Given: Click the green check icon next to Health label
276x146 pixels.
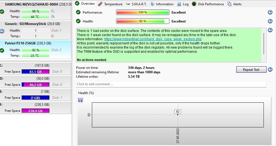Looking at the screenshot, I should point(78,21).
